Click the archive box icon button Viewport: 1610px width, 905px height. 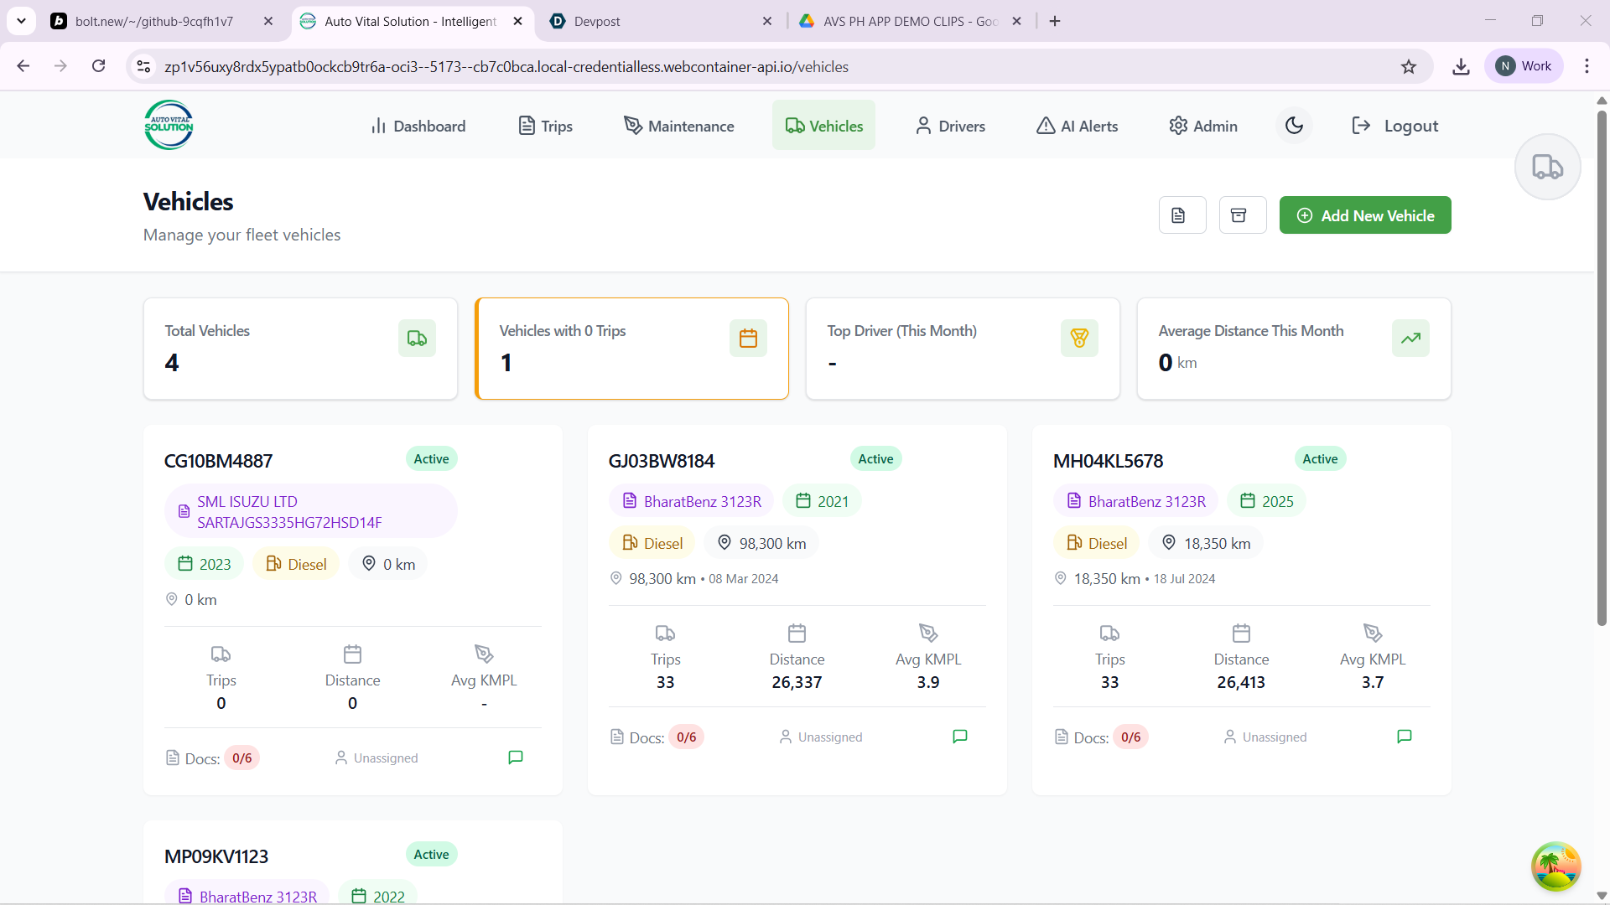tap(1242, 215)
